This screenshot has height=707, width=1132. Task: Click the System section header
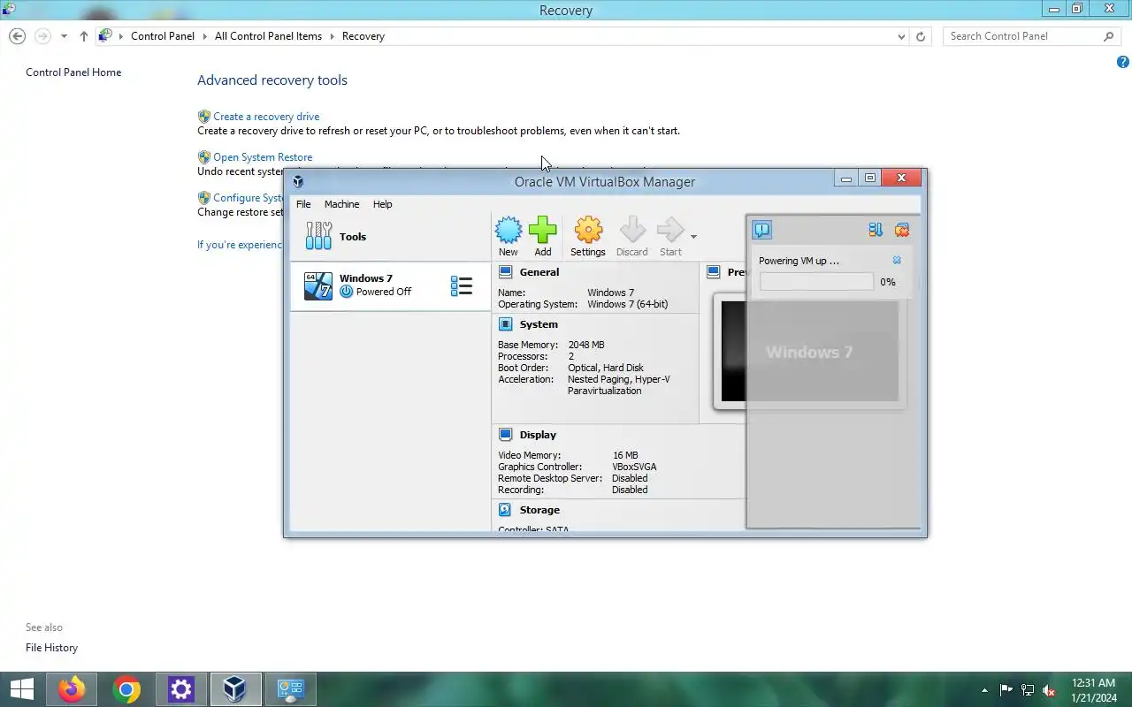[x=539, y=324]
